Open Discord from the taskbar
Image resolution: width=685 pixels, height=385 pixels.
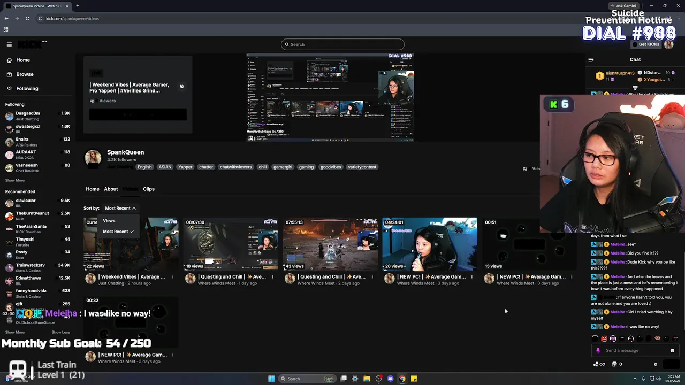[390, 379]
